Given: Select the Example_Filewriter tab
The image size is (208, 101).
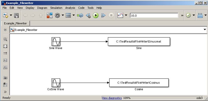Looking at the screenshot, I should tap(15, 23).
